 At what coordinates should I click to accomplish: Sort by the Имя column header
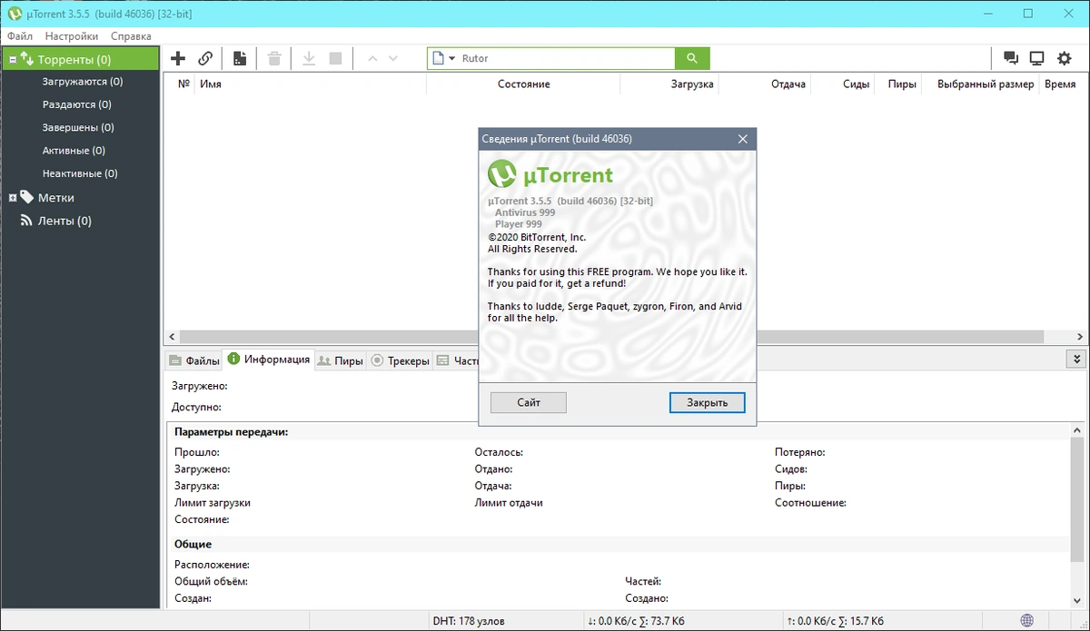pos(309,84)
